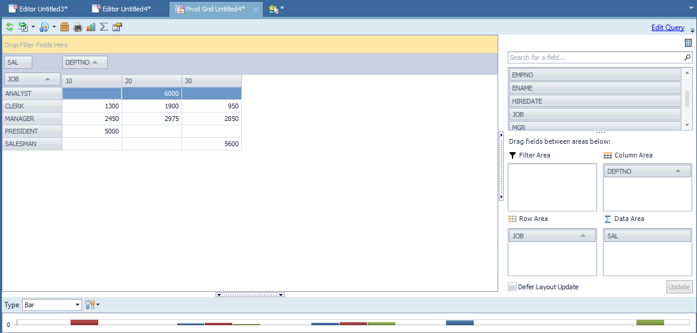Viewport: 697px width, 333px height.
Task: Click the SAL data header in pivot grid
Action: point(18,63)
